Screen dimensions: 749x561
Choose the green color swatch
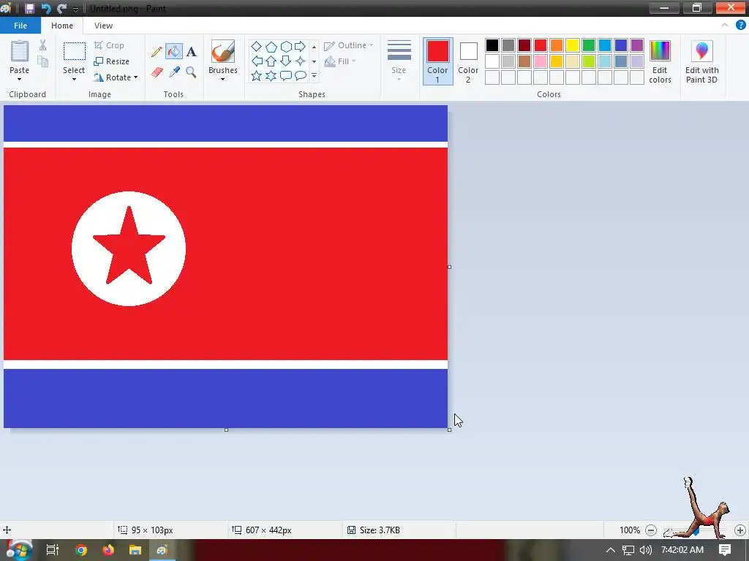[x=589, y=45]
